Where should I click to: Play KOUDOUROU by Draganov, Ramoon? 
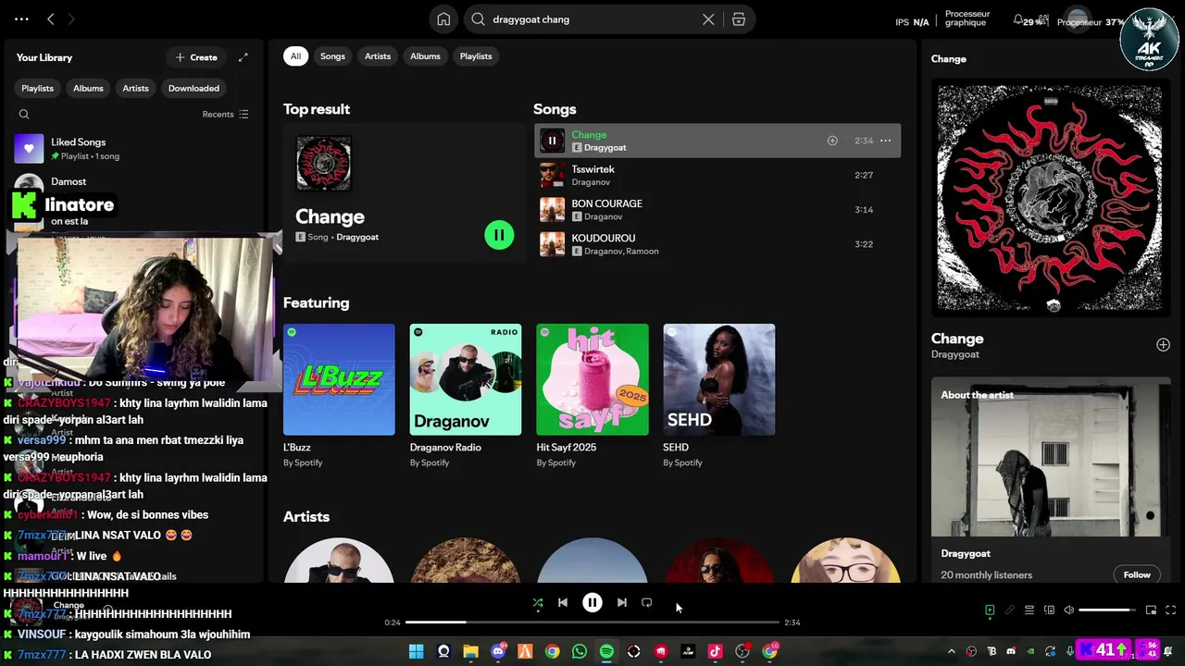(717, 244)
